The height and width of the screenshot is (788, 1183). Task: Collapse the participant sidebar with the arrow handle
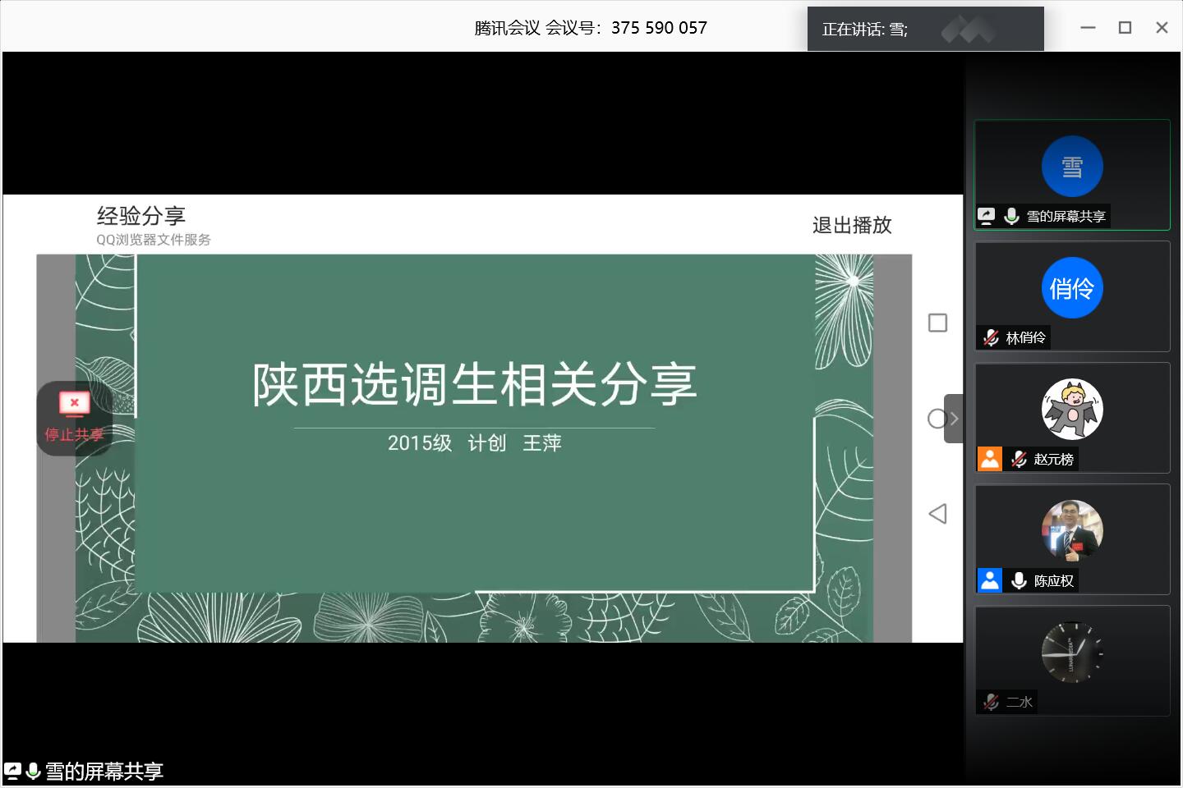954,419
